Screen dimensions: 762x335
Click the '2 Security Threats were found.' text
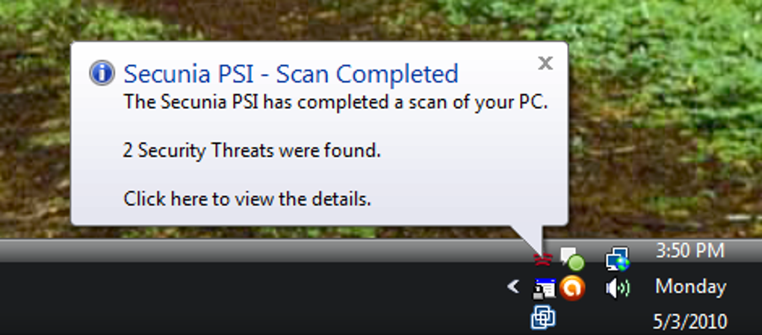pos(252,151)
